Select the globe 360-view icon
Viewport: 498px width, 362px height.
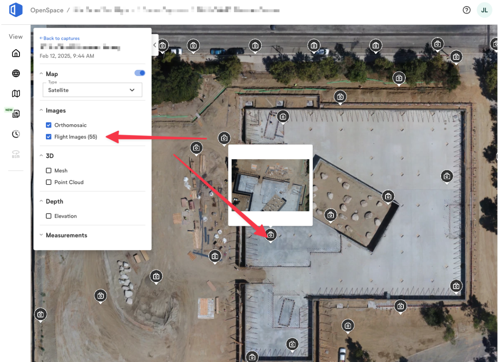(x=15, y=73)
